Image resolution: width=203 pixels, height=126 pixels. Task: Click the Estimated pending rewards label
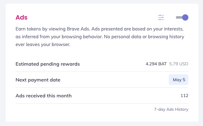48,64
